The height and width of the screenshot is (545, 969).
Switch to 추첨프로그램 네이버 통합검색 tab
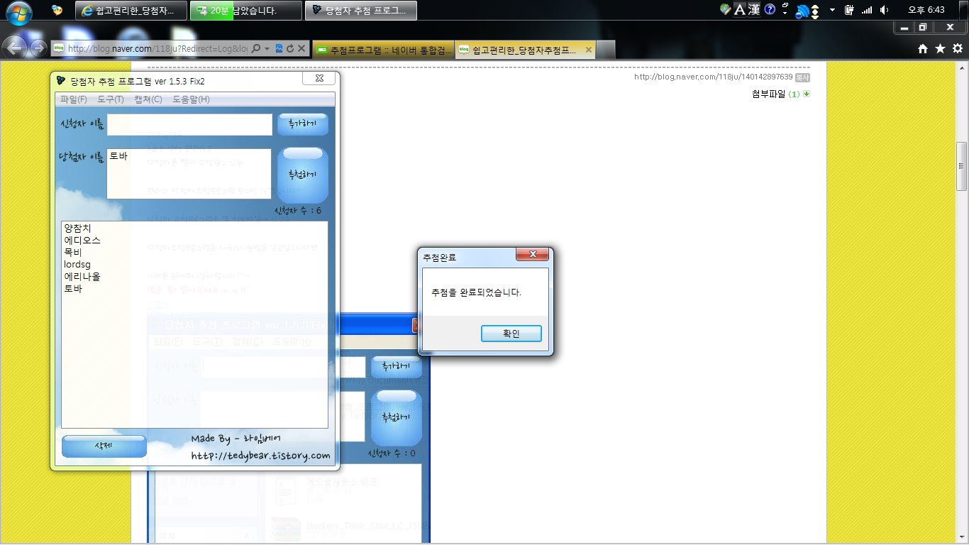click(384, 50)
